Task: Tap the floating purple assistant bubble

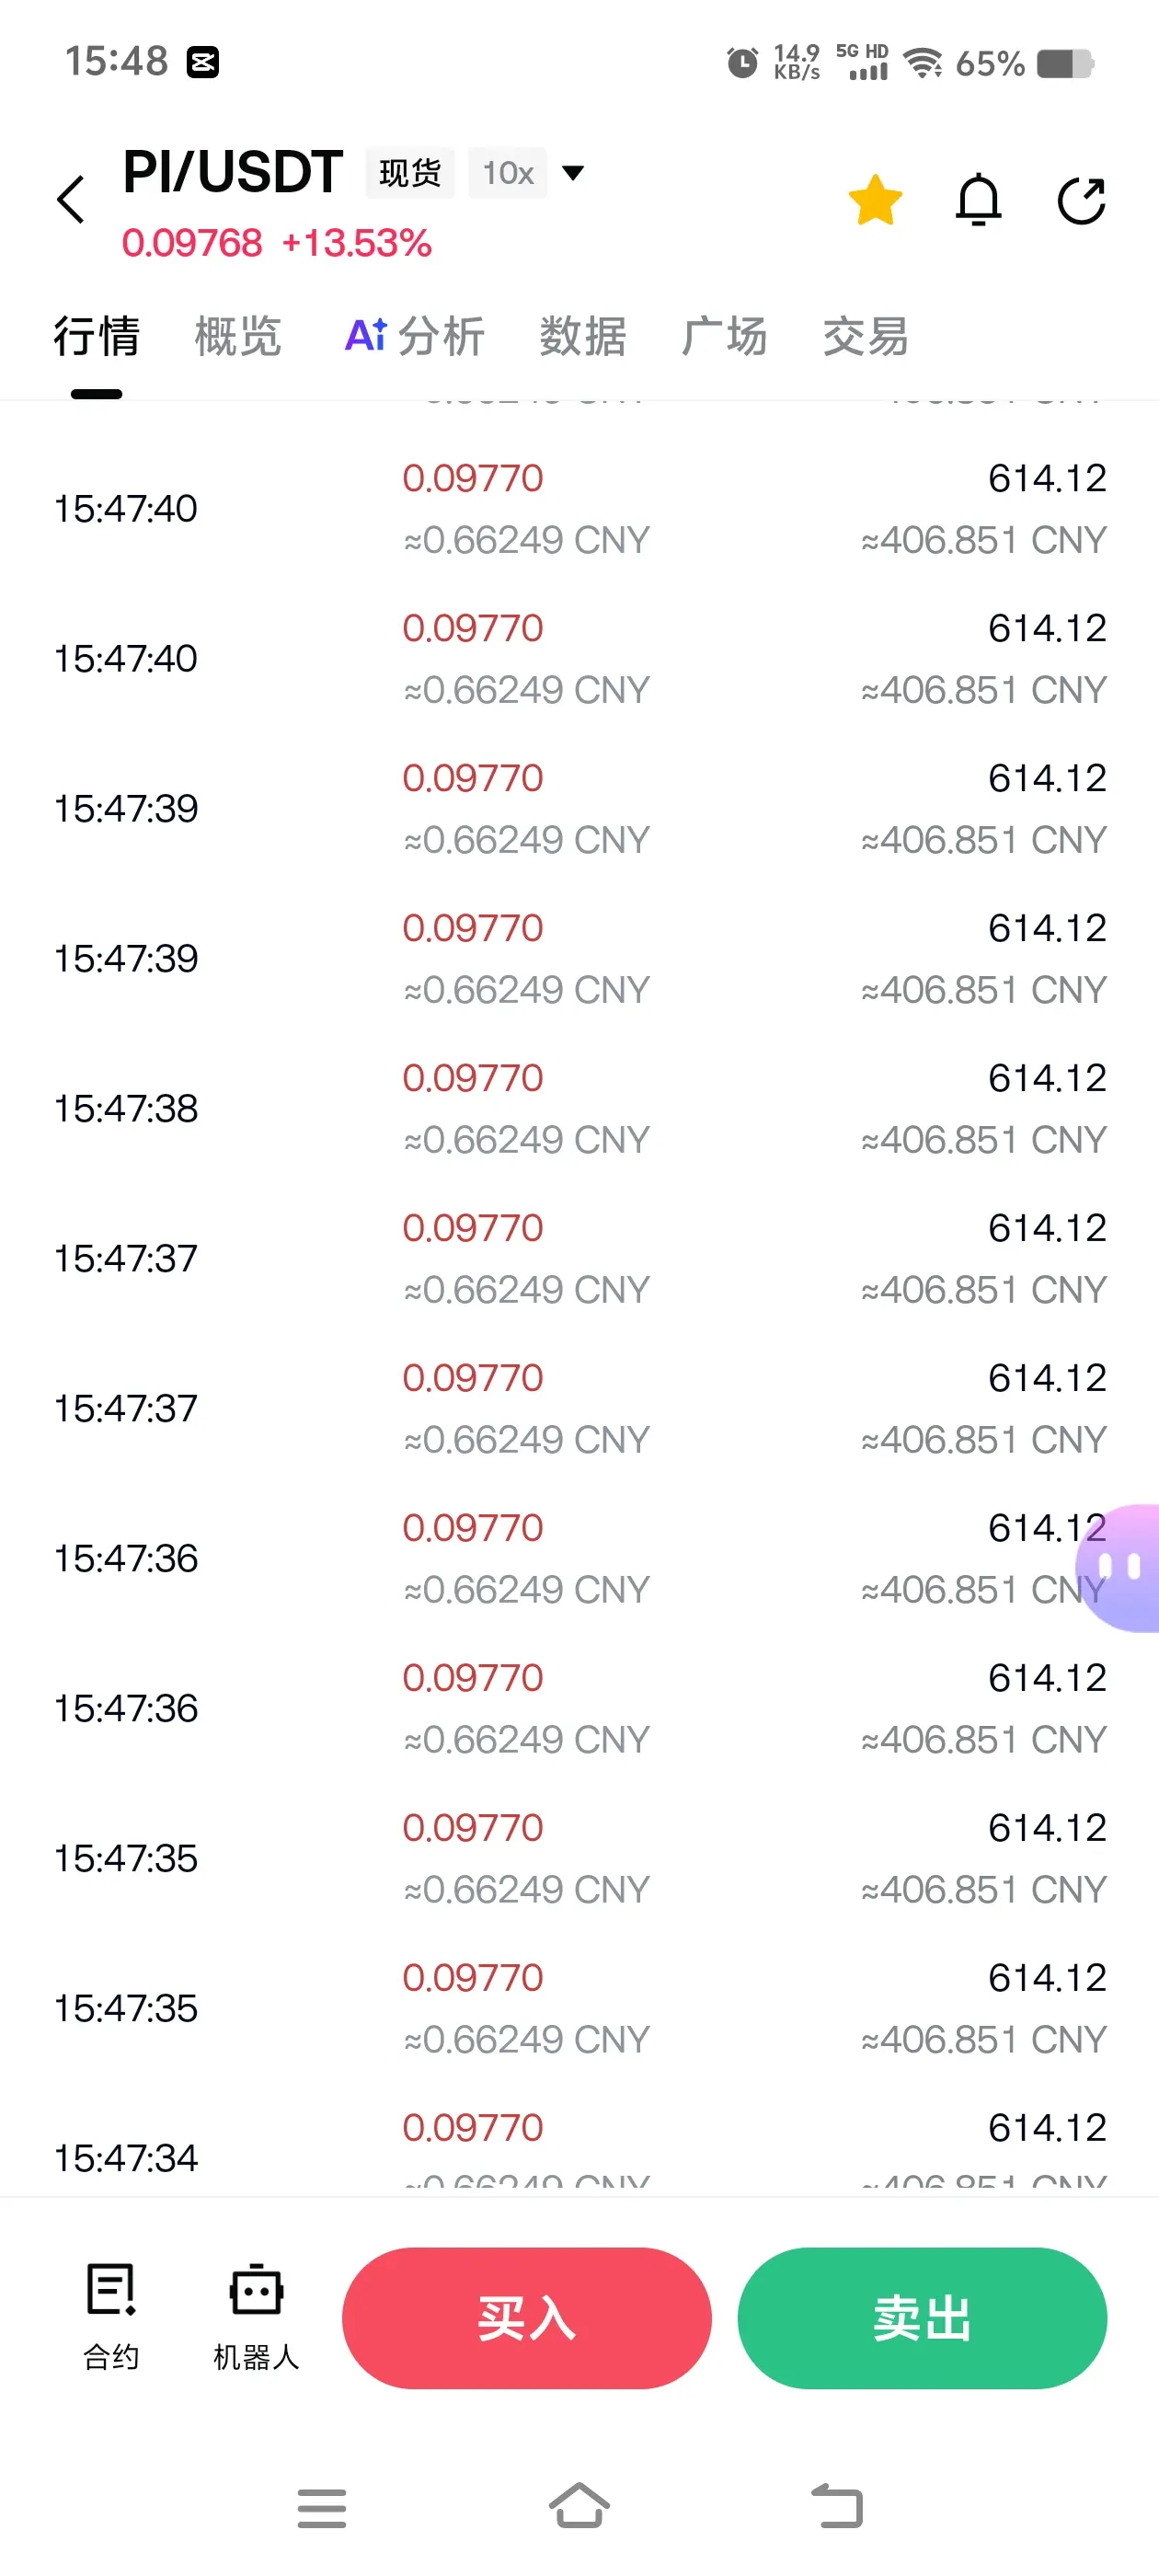Action: pos(1120,1567)
